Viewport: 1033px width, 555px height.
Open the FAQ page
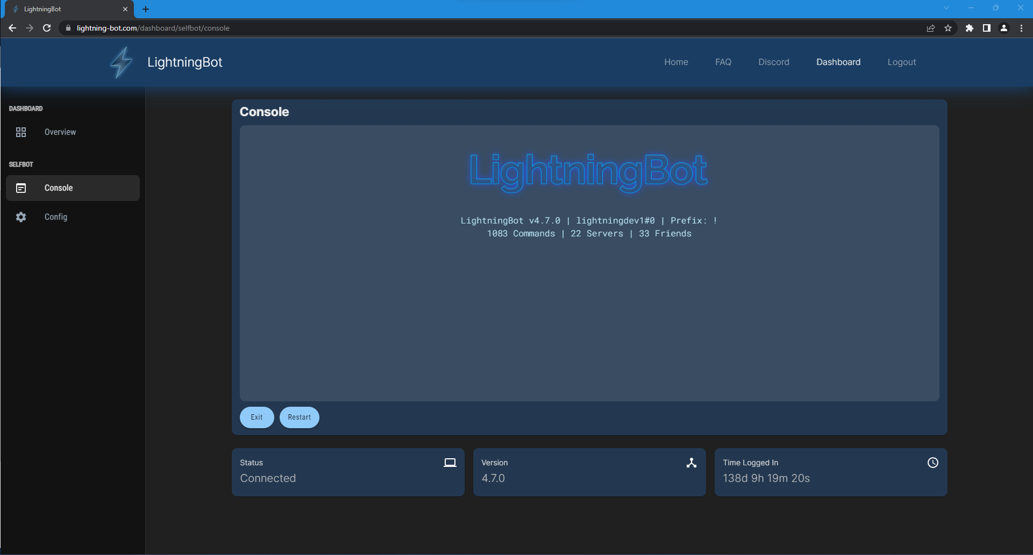pyautogui.click(x=723, y=62)
